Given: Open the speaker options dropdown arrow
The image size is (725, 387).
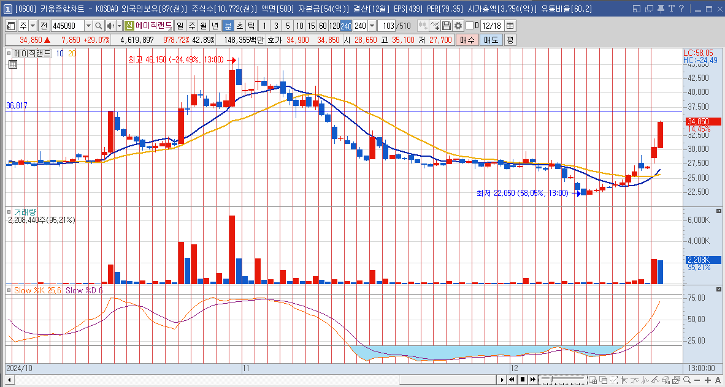Looking at the screenshot, I should click(x=119, y=26).
